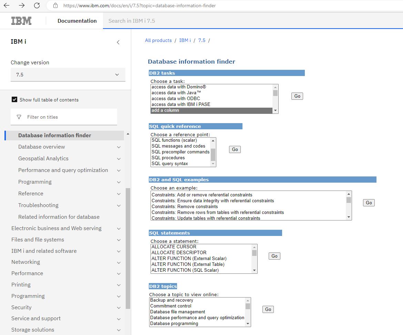Expand the Troubleshooting section chevron
The image size is (403, 335).
pos(119,206)
